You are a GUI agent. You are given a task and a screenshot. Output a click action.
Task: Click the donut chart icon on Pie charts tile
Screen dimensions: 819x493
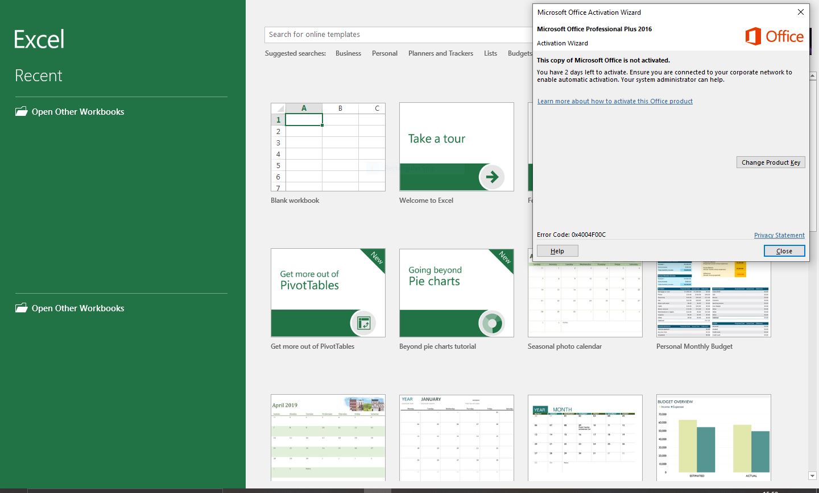[492, 323]
